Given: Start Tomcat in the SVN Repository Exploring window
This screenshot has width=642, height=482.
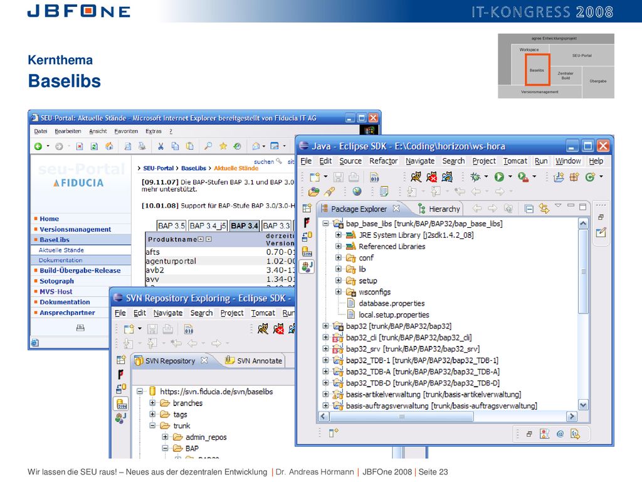Looking at the screenshot, I should [263, 329].
